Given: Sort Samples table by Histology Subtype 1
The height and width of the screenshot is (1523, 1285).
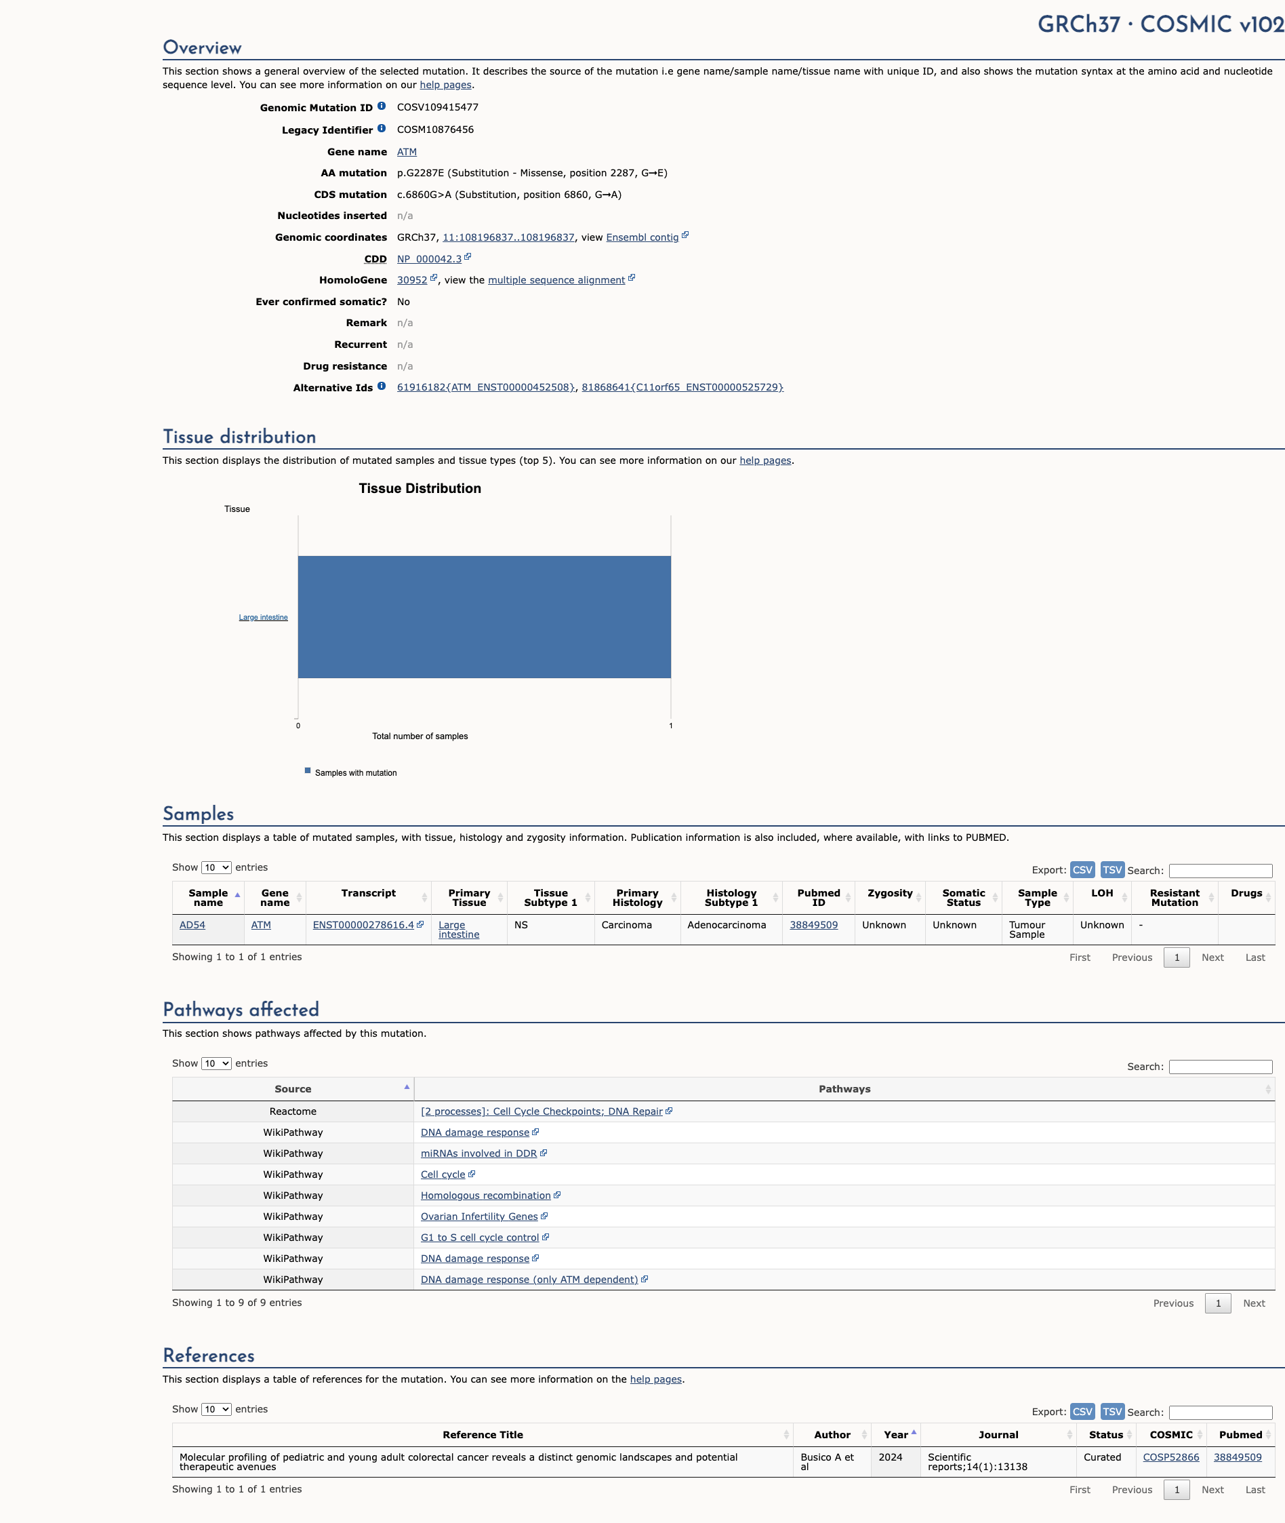Looking at the screenshot, I should pos(731,898).
